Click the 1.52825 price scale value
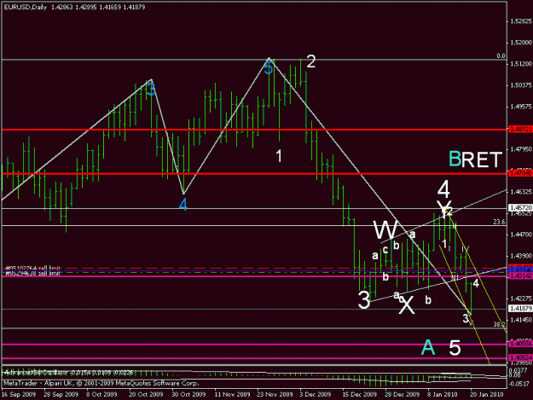The height and width of the screenshot is (400, 533). pos(521,21)
